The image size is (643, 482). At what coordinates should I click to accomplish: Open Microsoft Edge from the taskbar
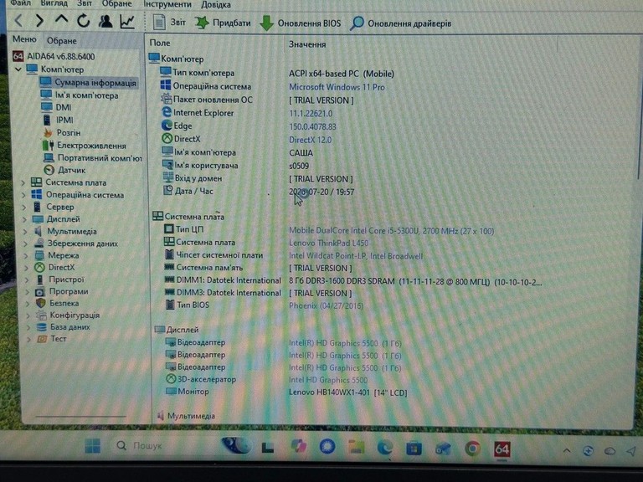pyautogui.click(x=384, y=448)
